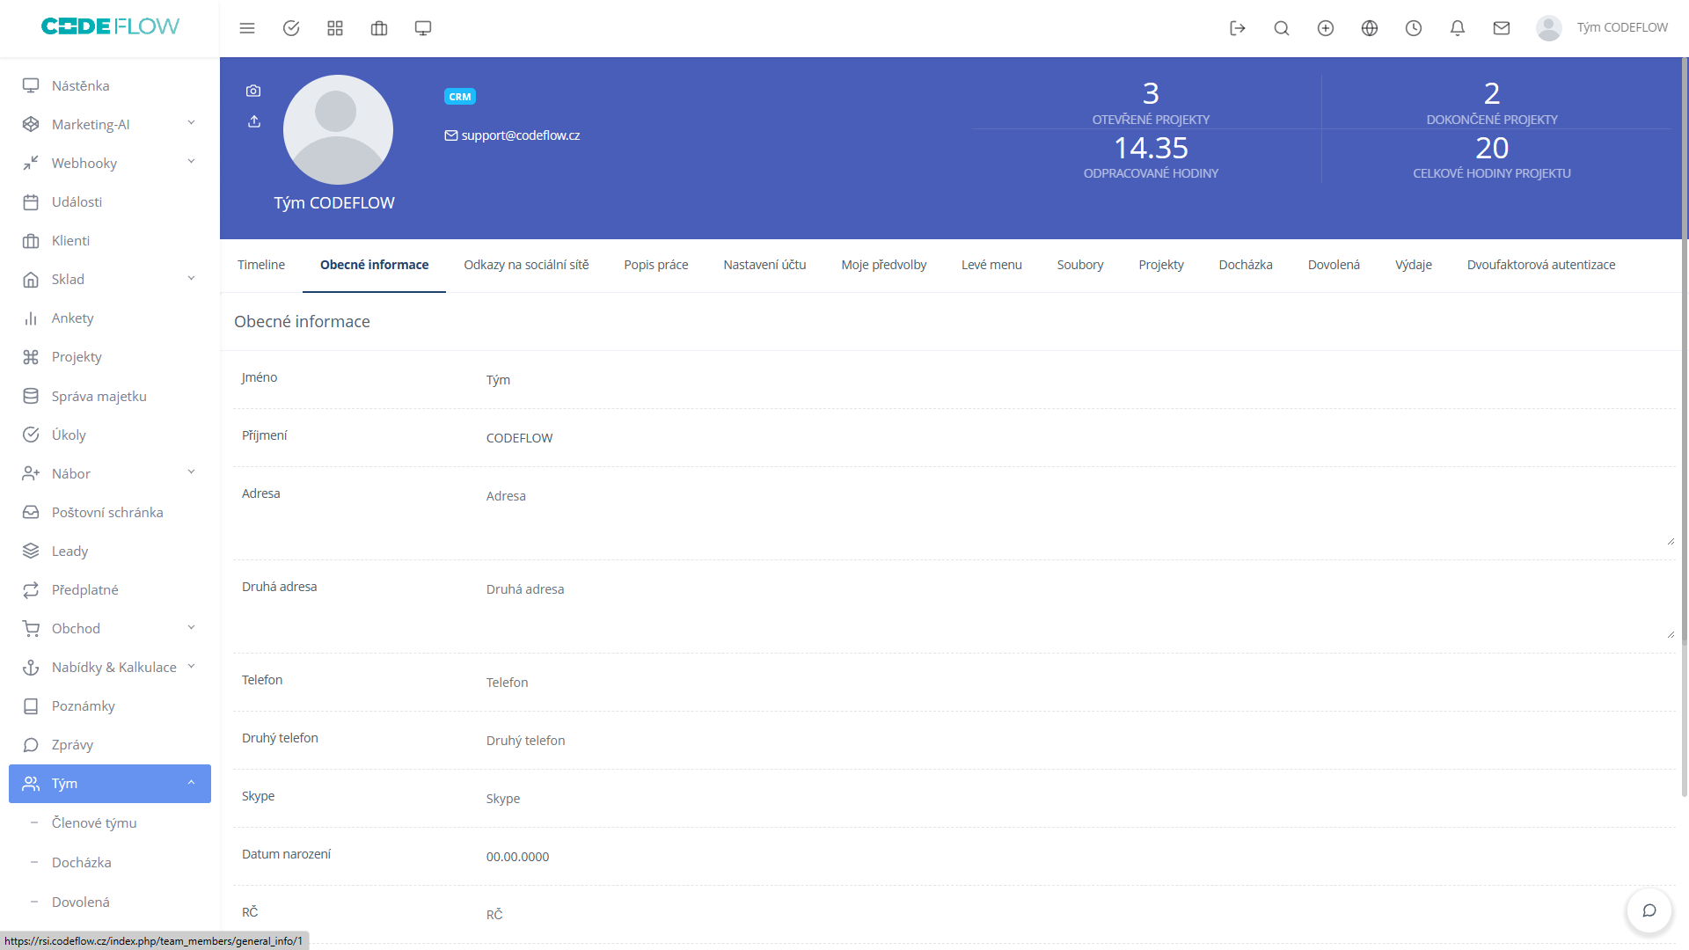
Task: Switch to Odkazy na sociální sítě tab
Action: pyautogui.click(x=526, y=265)
